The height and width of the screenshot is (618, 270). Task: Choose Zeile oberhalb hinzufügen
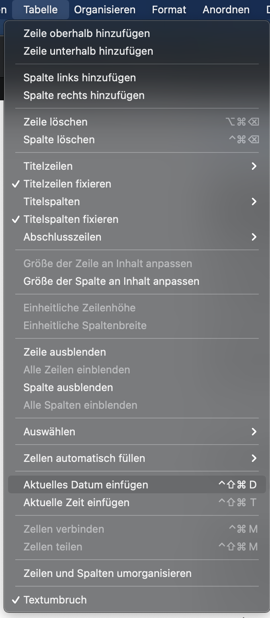coord(87,33)
